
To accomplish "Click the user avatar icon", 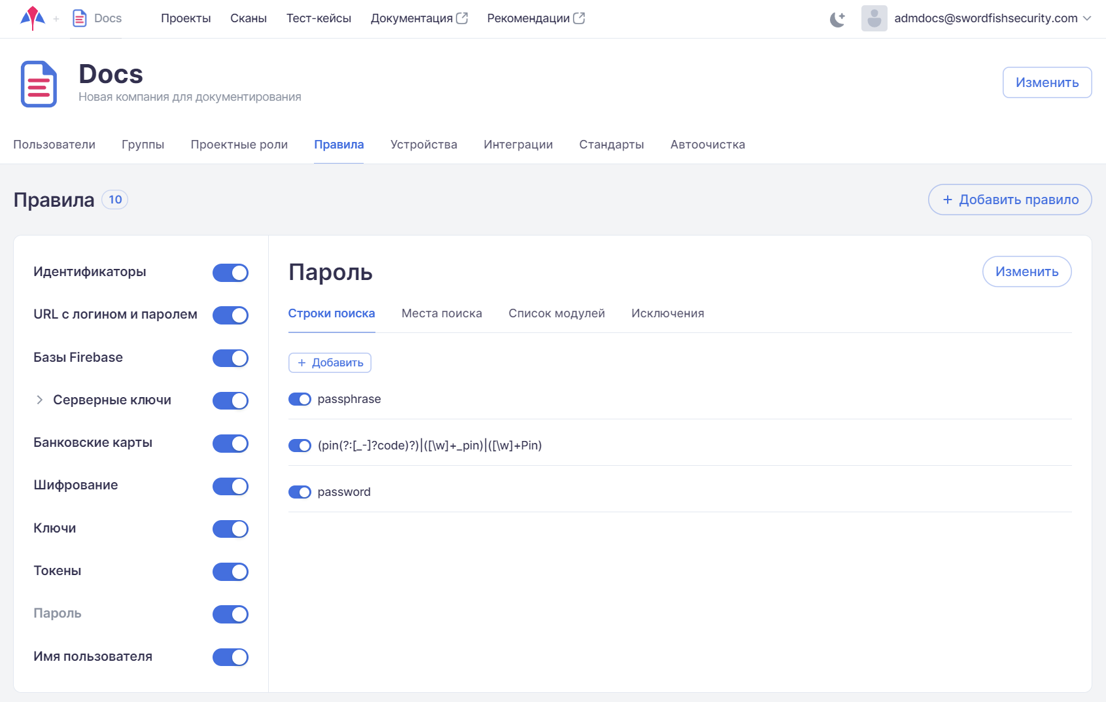I will pyautogui.click(x=874, y=18).
